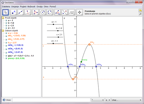Expand the Point tool submenu arrow
This screenshot has height=104, width=144.
[x=16, y=15]
